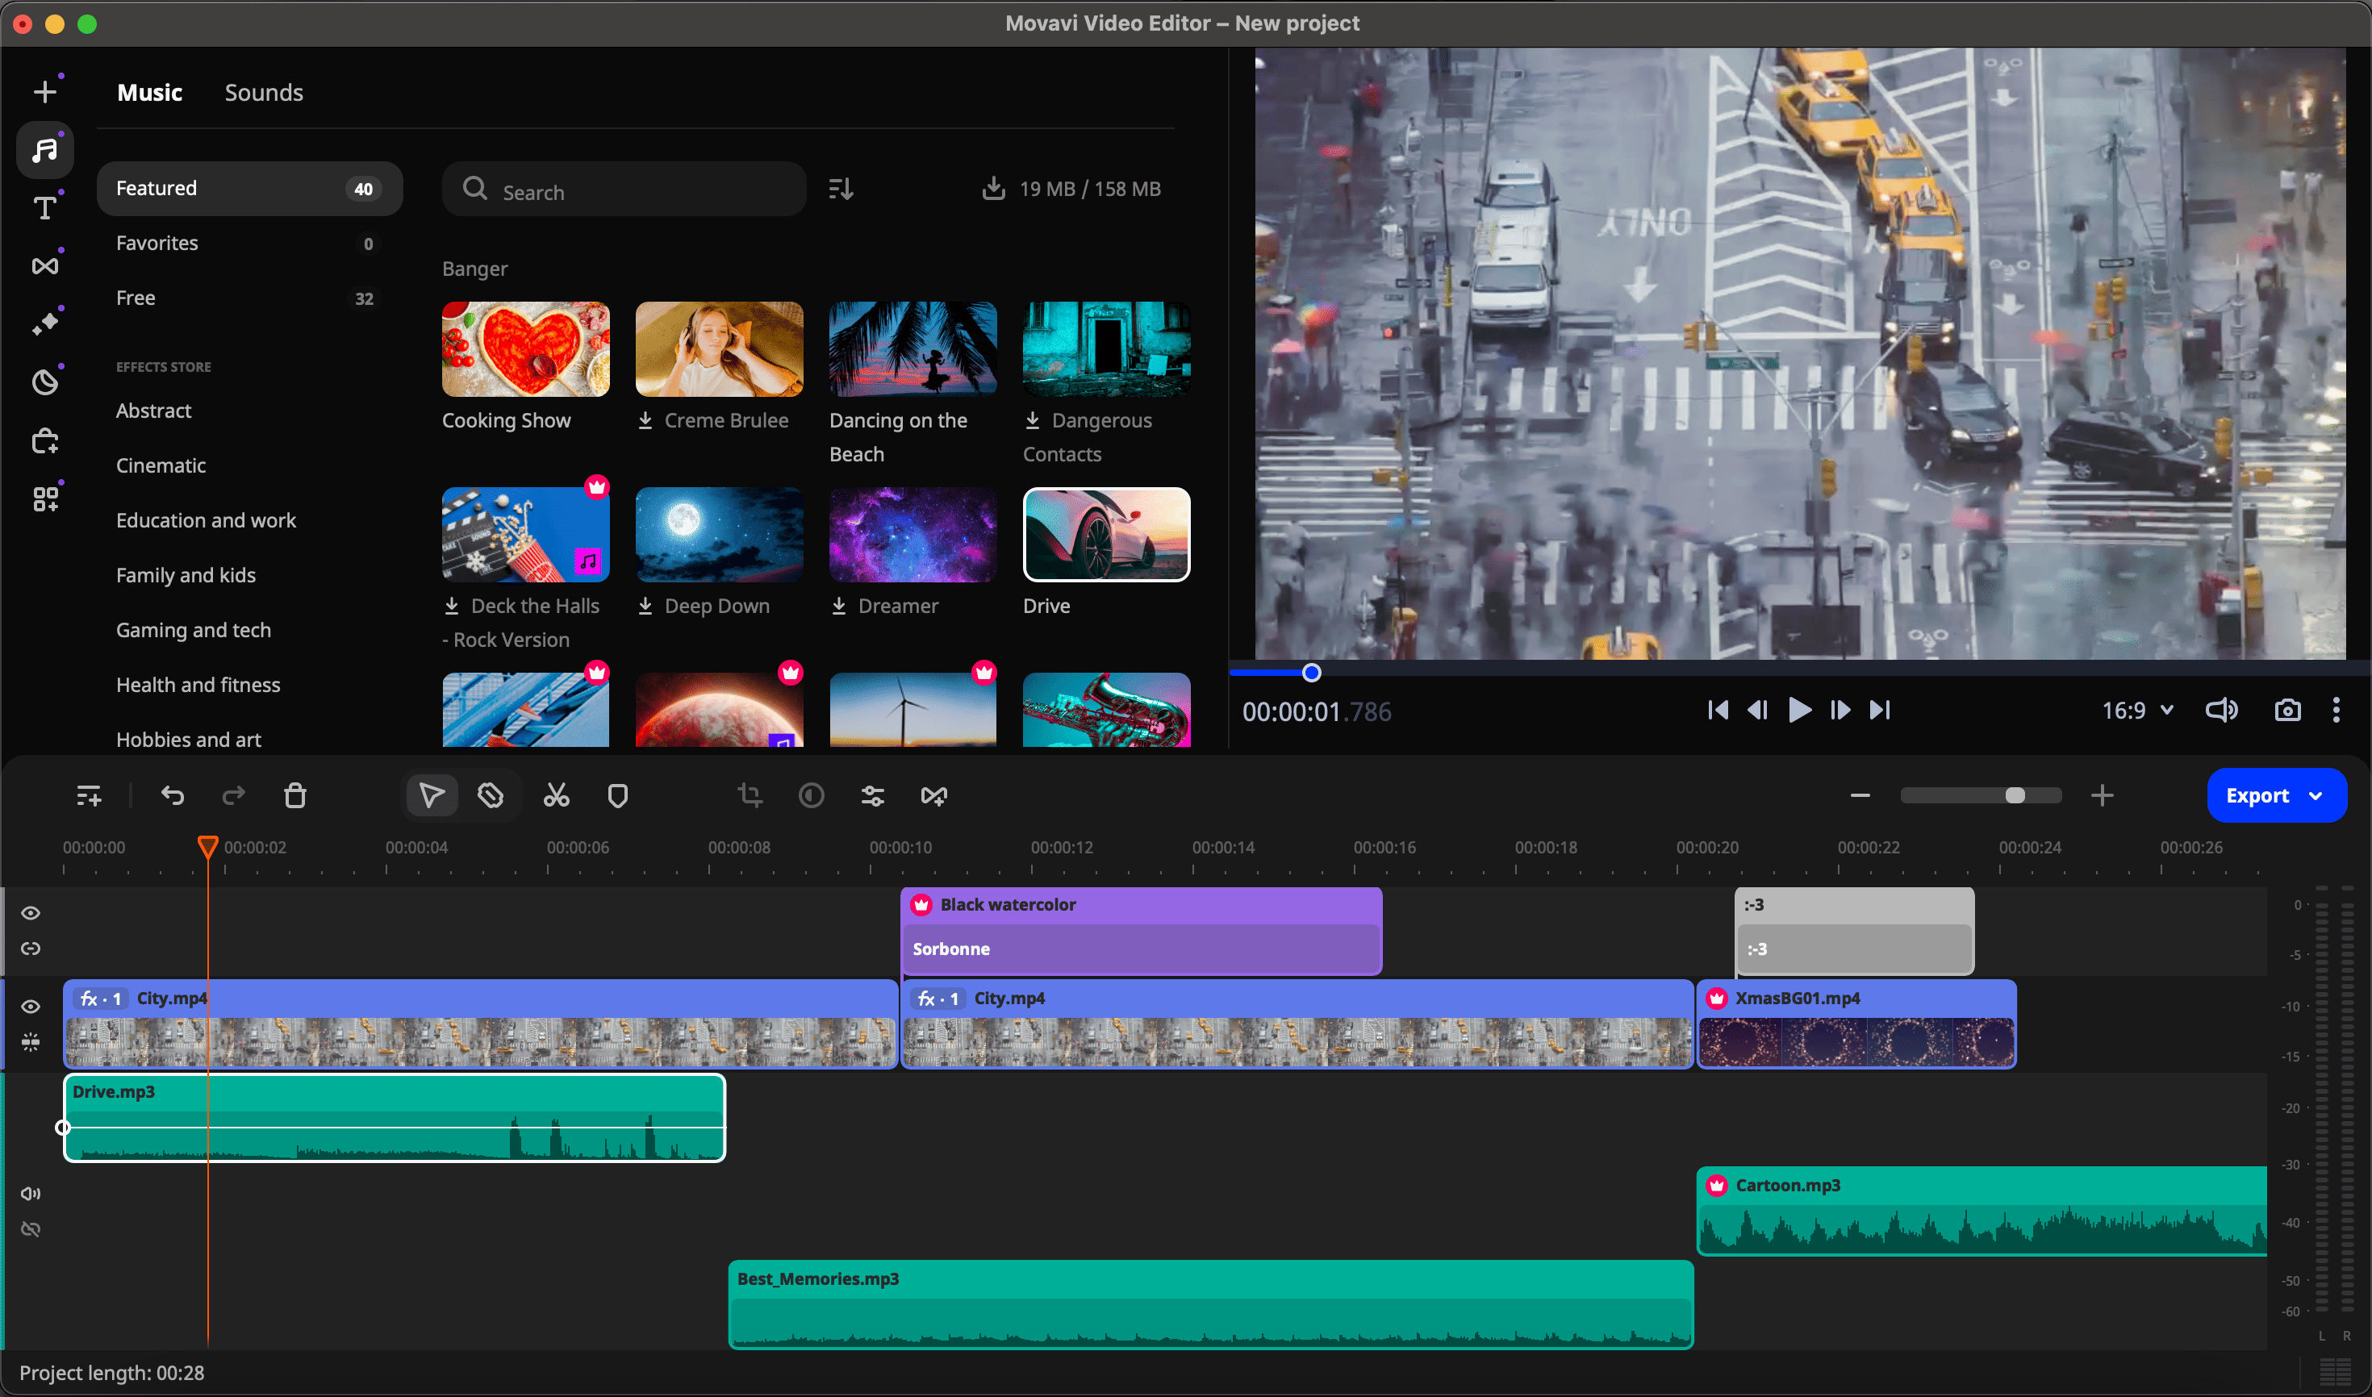This screenshot has height=1397, width=2372.
Task: Select the Favorites category
Action: coord(249,243)
